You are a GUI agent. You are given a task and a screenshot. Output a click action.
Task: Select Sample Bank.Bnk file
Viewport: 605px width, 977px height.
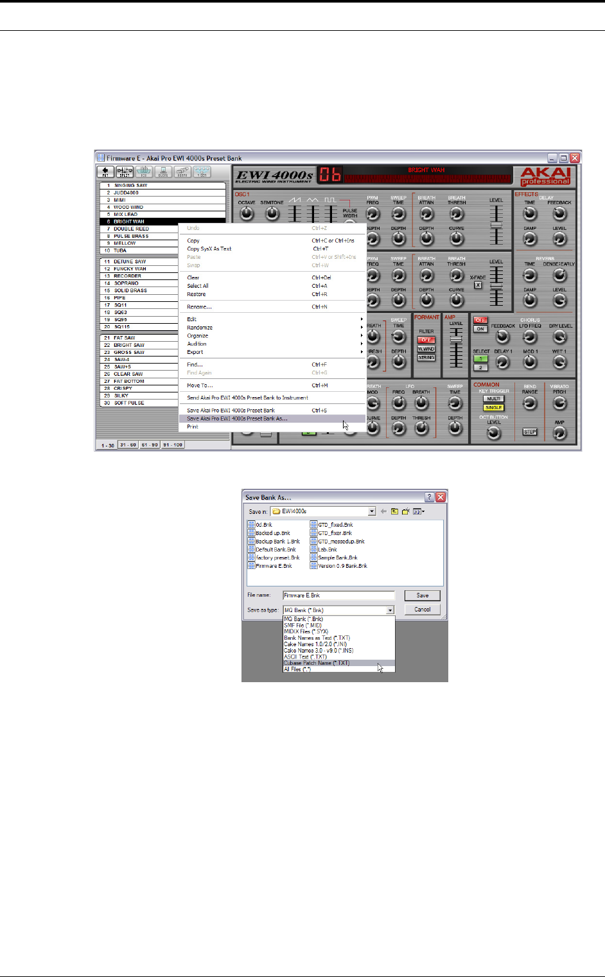tap(335, 558)
